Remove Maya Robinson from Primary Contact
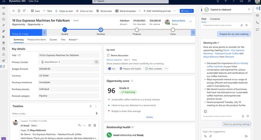This screenshot has height=140, width=261. click(59, 62)
